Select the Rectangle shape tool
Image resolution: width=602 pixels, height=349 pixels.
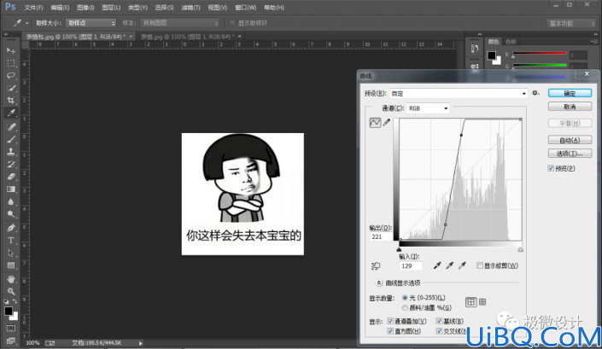[x=11, y=265]
